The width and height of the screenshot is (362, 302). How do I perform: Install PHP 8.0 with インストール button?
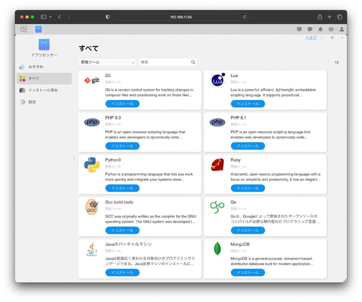(x=122, y=146)
